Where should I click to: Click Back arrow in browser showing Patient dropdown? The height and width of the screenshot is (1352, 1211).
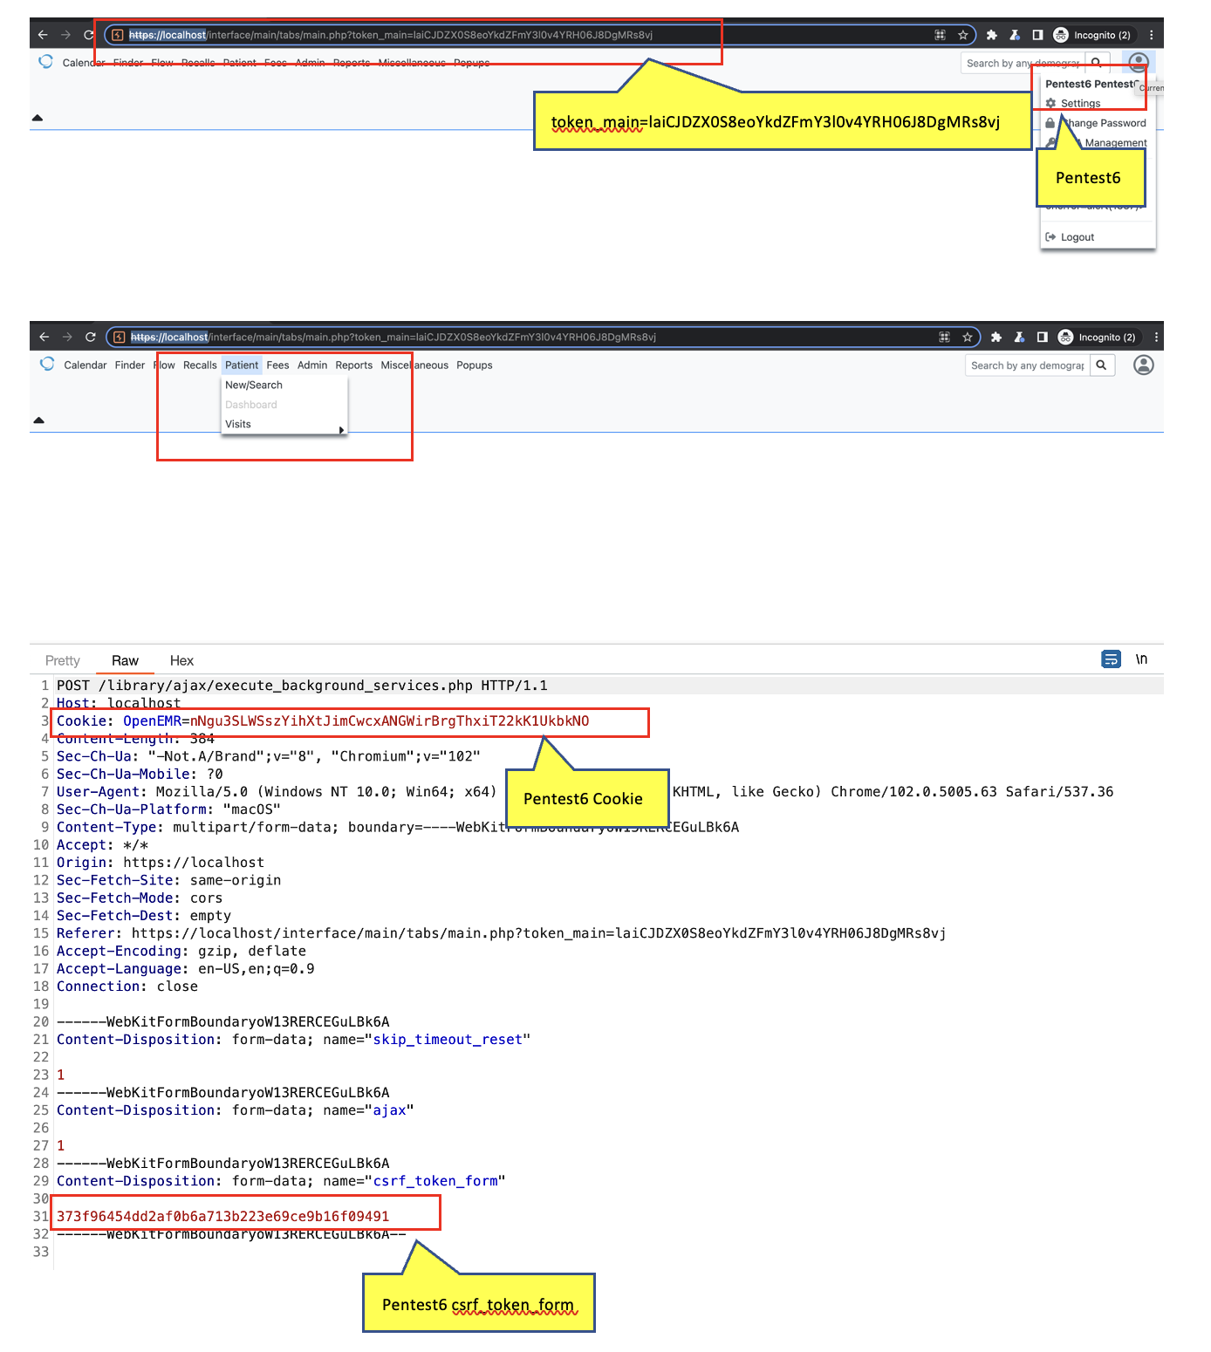(44, 337)
